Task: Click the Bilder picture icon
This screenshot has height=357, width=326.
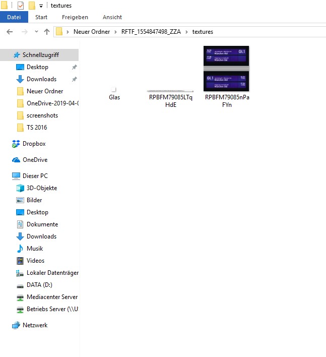Action: [20, 200]
